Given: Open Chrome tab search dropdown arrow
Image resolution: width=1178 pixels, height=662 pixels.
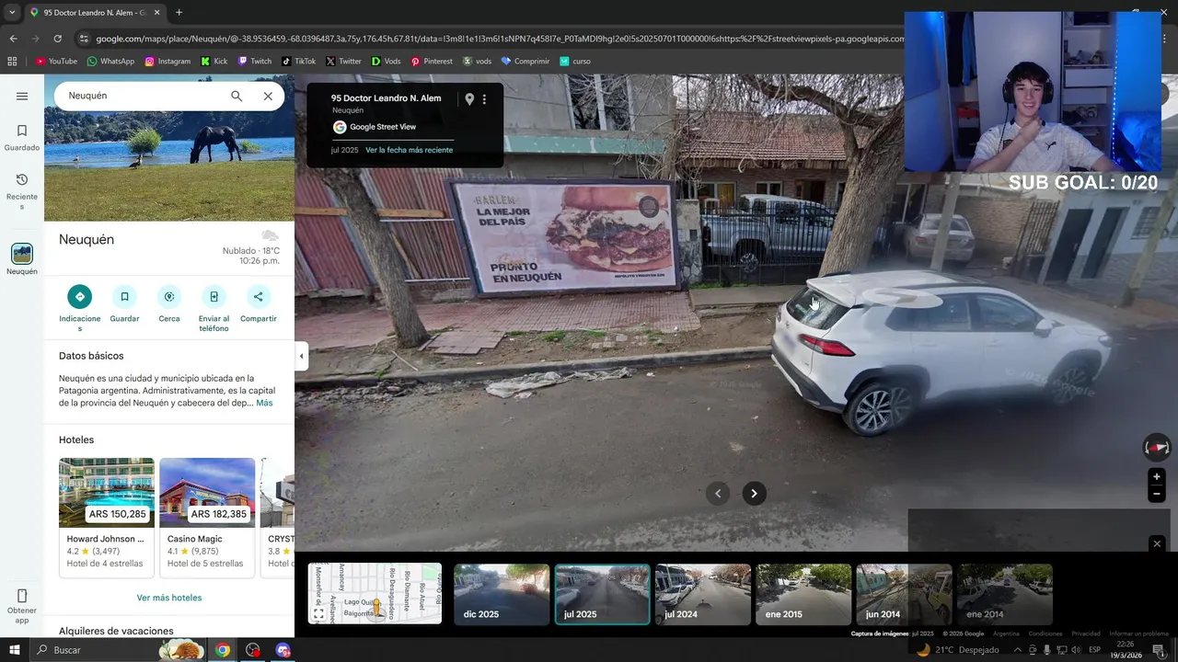Looking at the screenshot, I should tap(12, 13).
